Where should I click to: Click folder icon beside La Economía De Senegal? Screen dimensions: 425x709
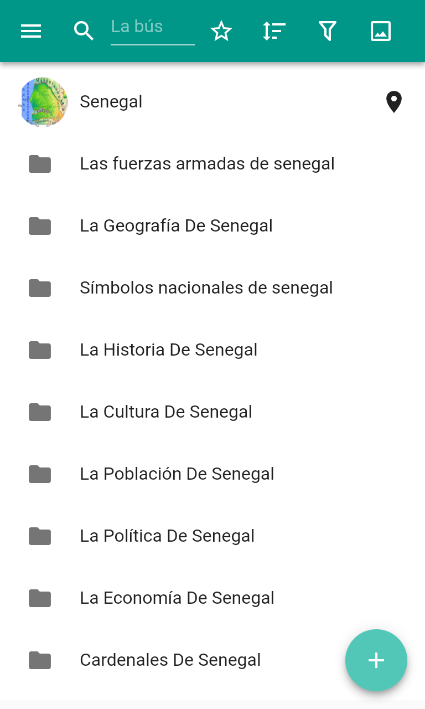click(40, 598)
